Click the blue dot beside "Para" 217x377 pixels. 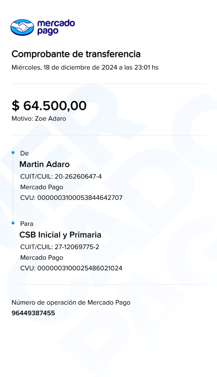(13, 223)
